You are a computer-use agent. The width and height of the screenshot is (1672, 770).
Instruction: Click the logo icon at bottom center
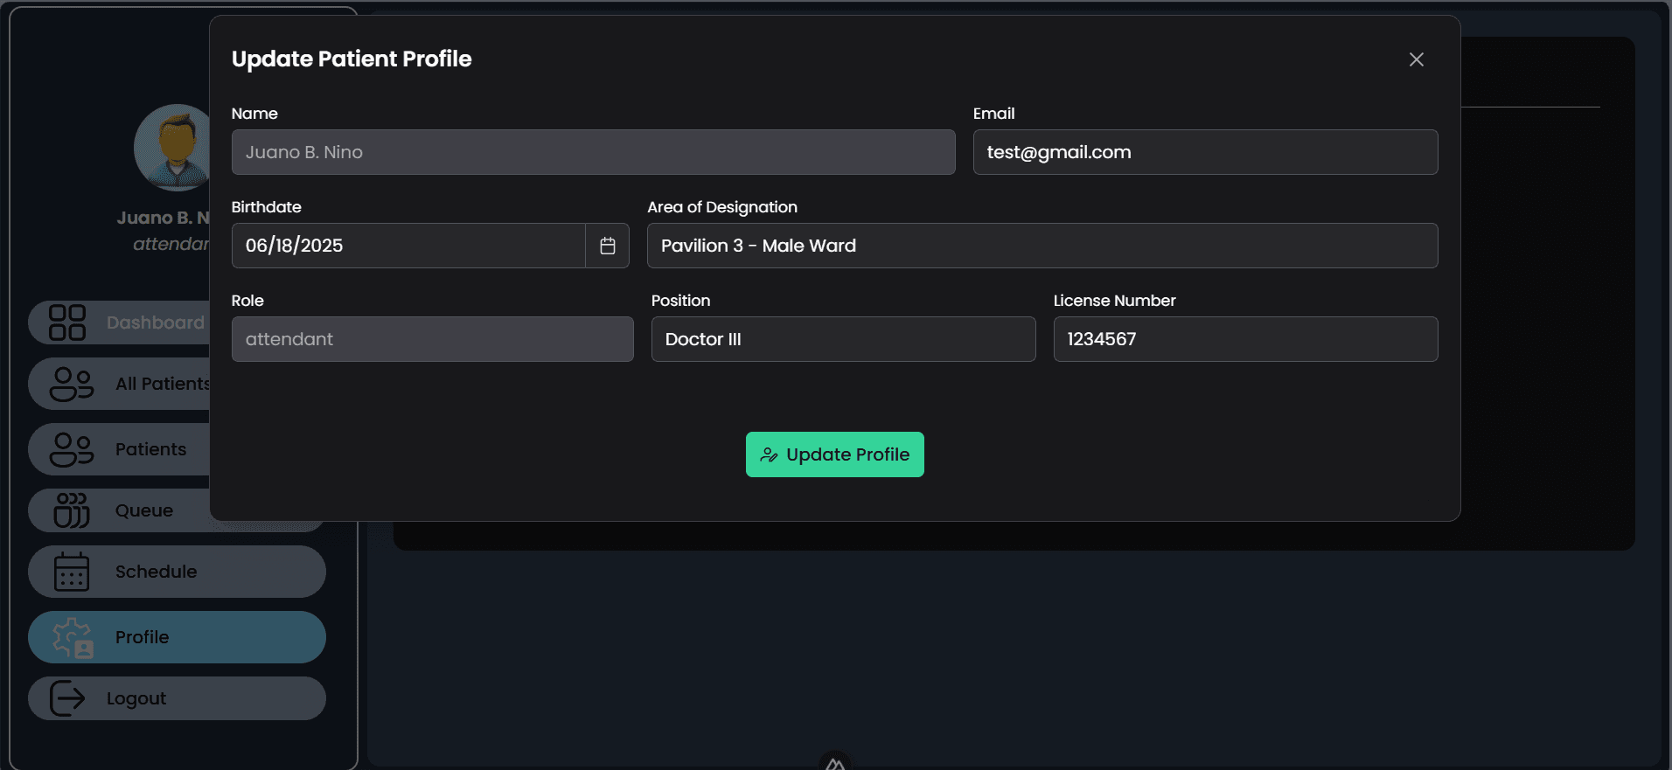coord(835,762)
